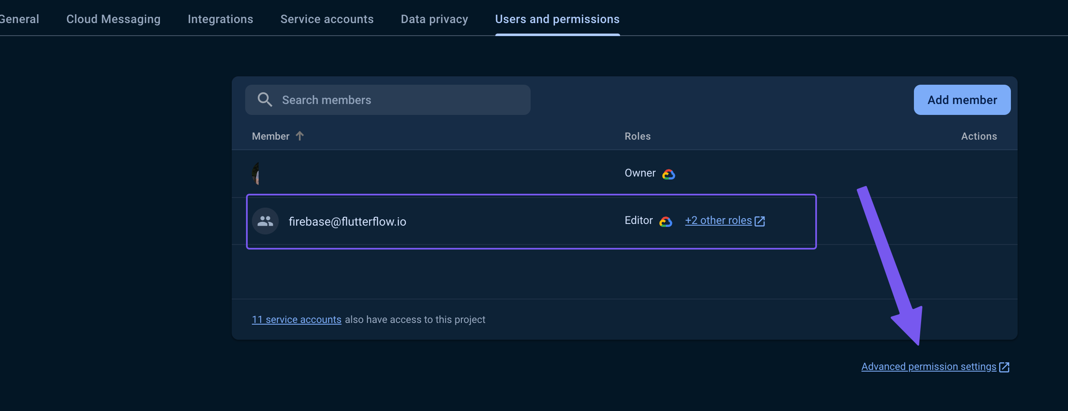The height and width of the screenshot is (411, 1068).
Task: Go to Service accounts tab
Action: [327, 19]
